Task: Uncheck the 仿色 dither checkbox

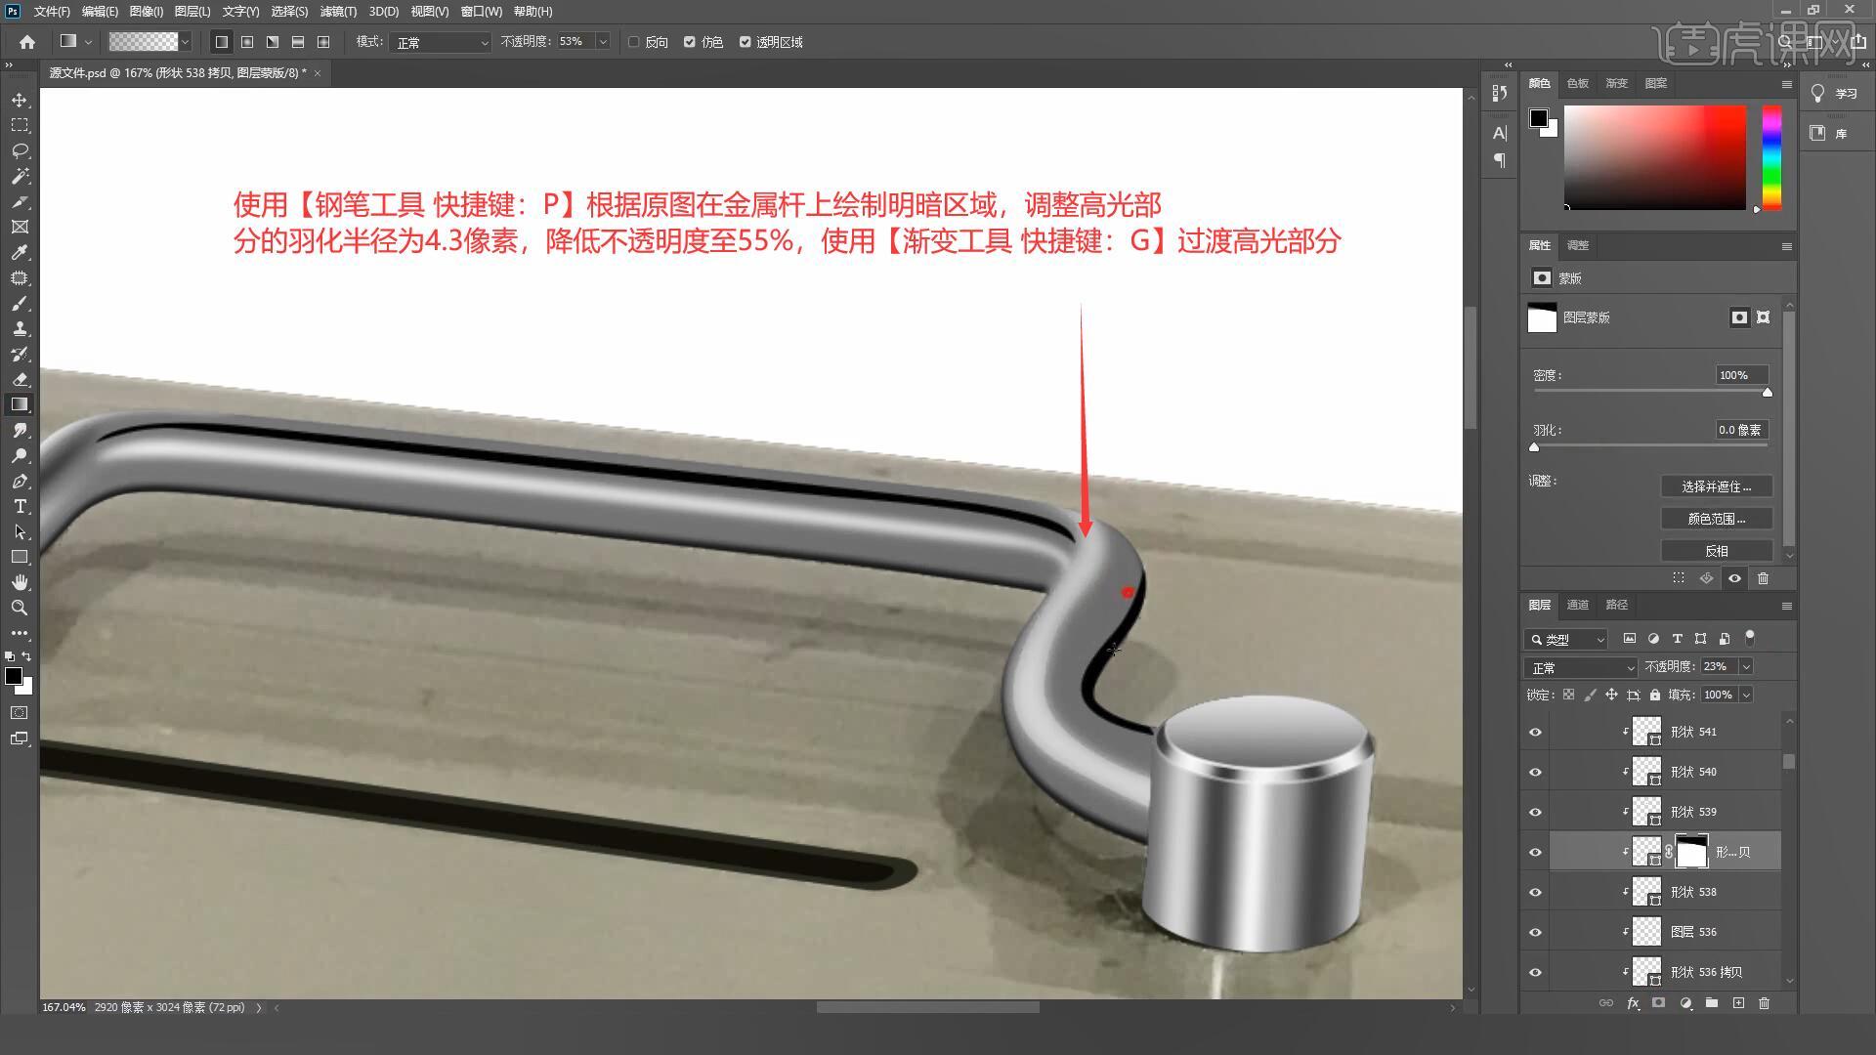Action: pos(690,42)
